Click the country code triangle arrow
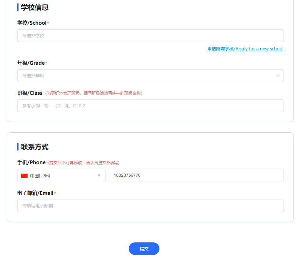Screen dimensions: 296x264 click(99, 175)
